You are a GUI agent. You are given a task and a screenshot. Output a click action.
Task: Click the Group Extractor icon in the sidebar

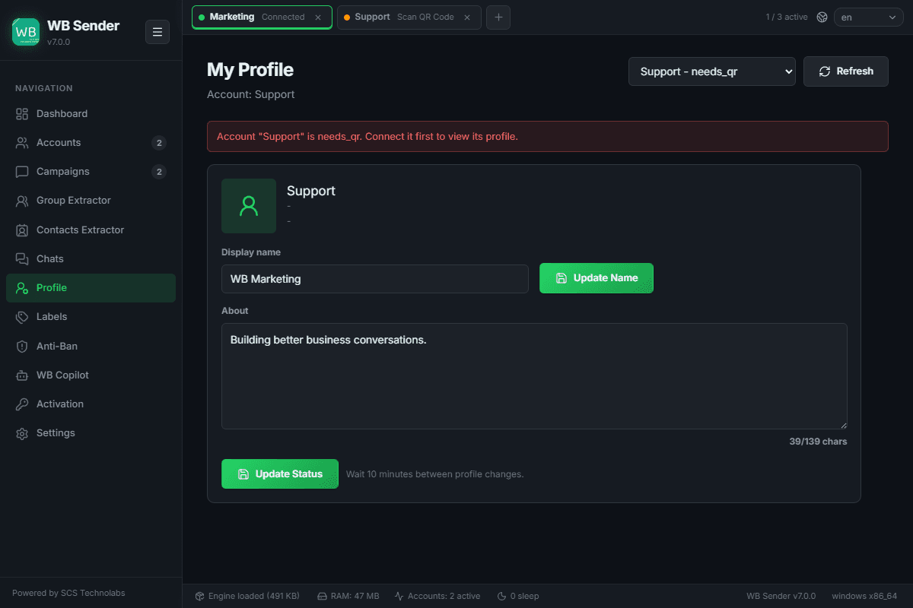[x=22, y=201]
